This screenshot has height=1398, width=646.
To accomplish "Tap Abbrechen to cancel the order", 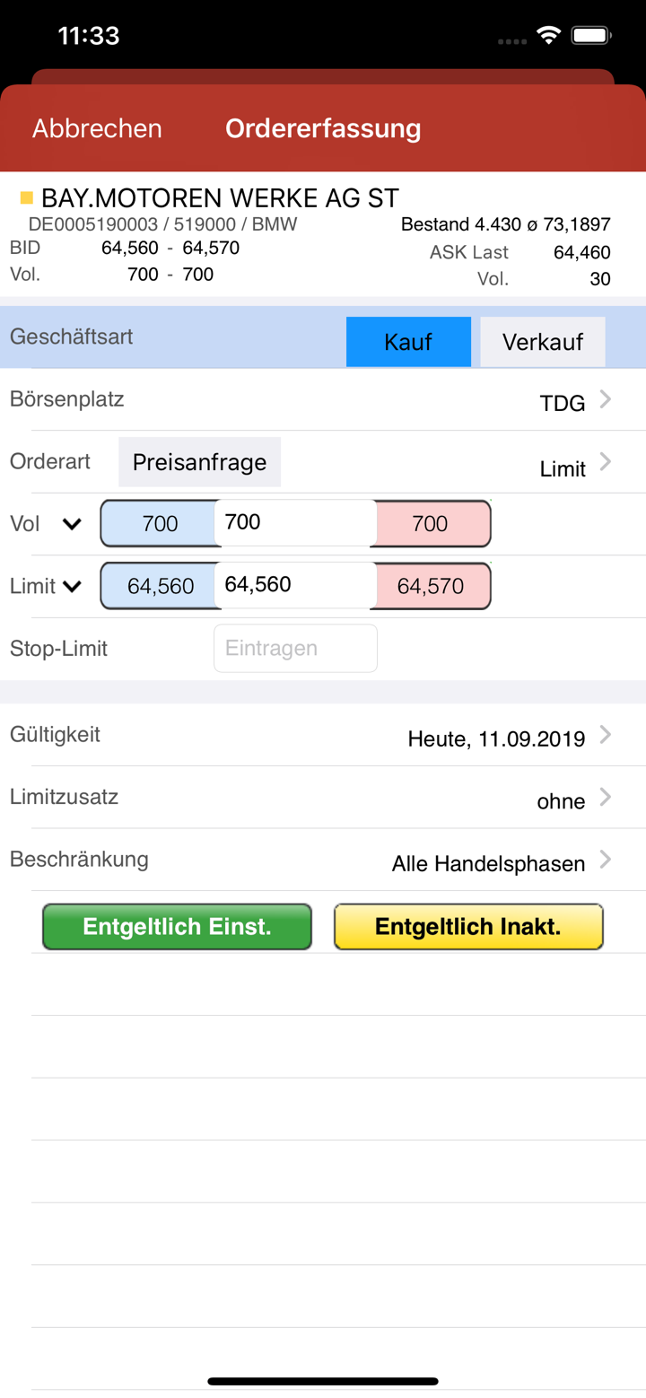I will 97,128.
